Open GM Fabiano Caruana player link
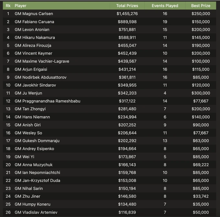The height and width of the screenshot is (217, 220). tap(35, 22)
